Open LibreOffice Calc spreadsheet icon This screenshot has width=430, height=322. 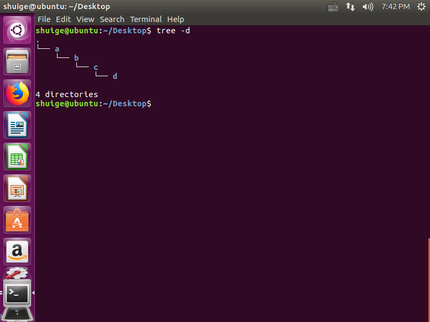coord(17,157)
